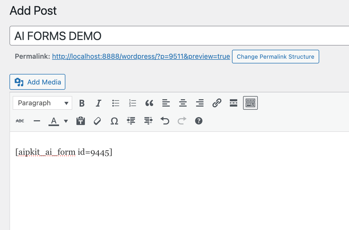Toggle paste as text

tap(81, 121)
